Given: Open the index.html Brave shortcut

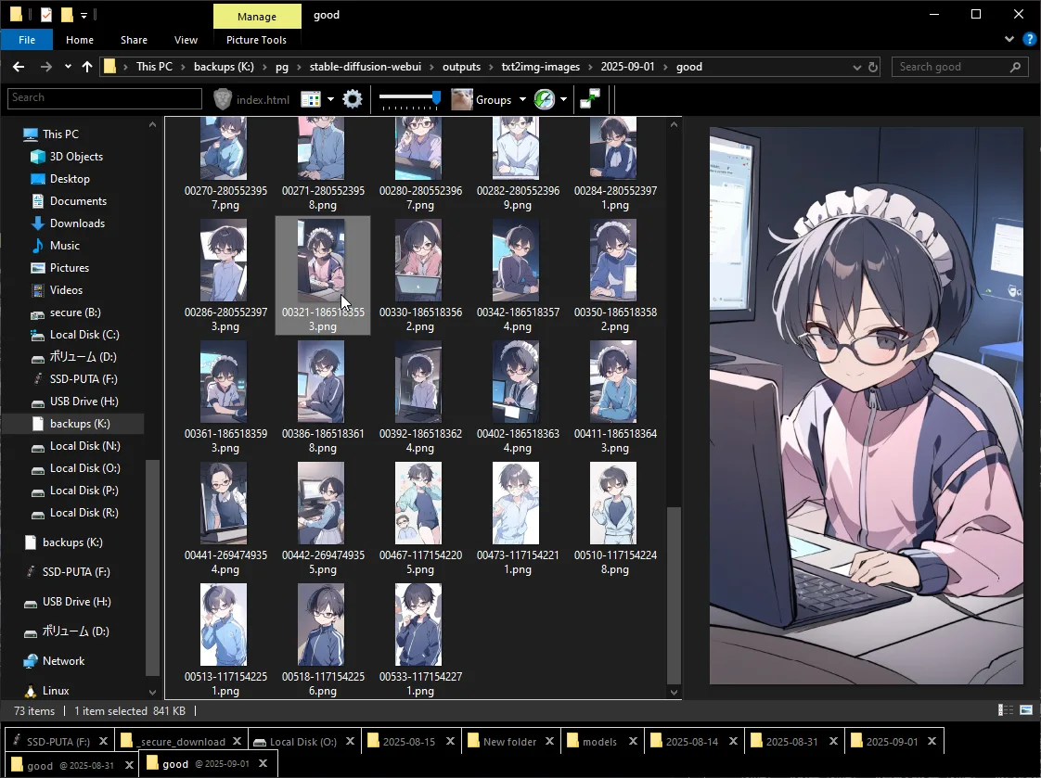Looking at the screenshot, I should [251, 99].
